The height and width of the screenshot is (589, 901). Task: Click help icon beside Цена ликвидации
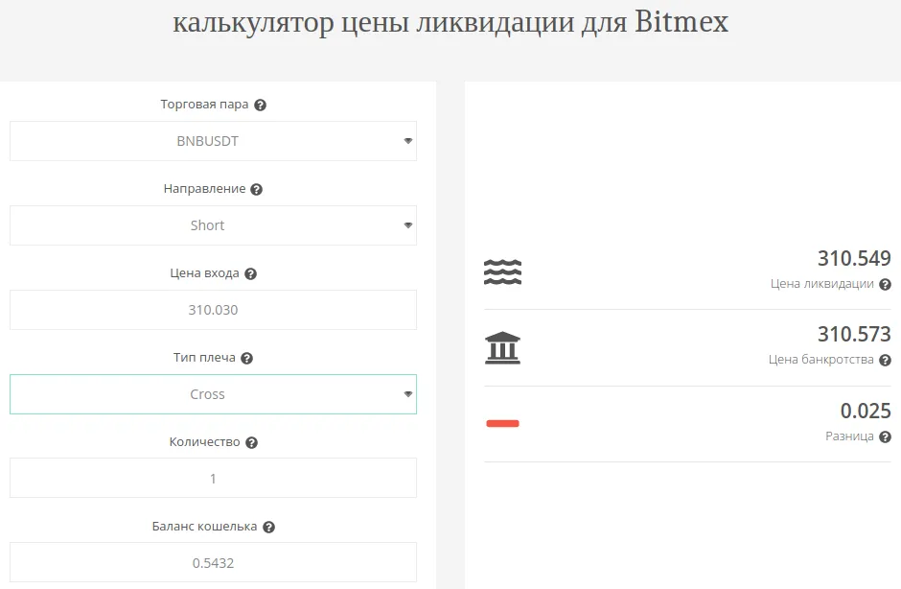886,284
